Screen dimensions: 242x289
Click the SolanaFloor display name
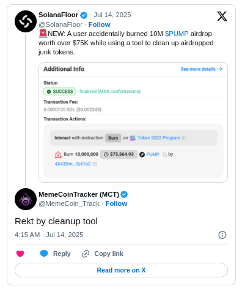(58, 15)
